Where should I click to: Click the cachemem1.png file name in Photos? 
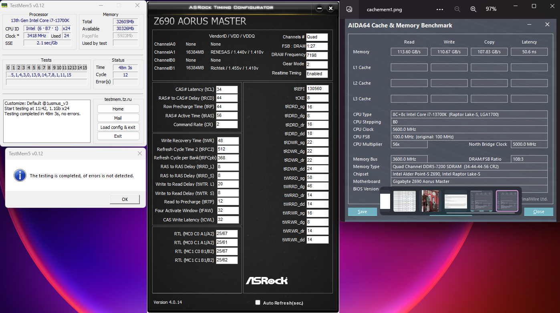point(385,9)
